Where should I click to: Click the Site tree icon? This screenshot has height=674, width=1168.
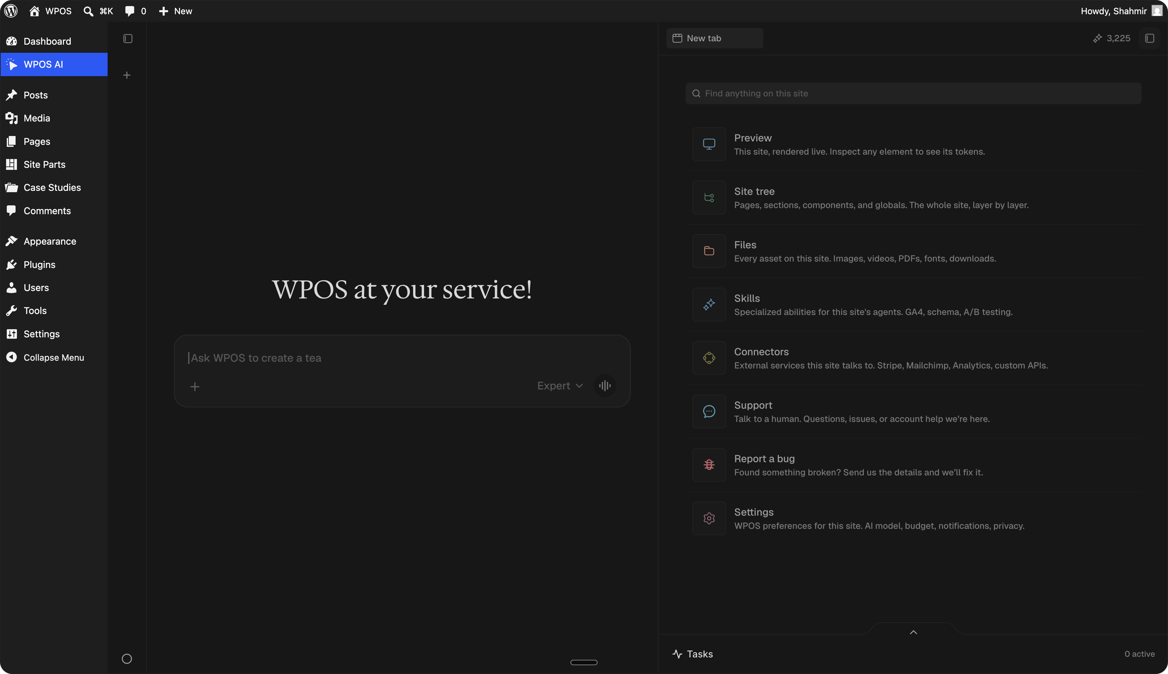point(709,198)
